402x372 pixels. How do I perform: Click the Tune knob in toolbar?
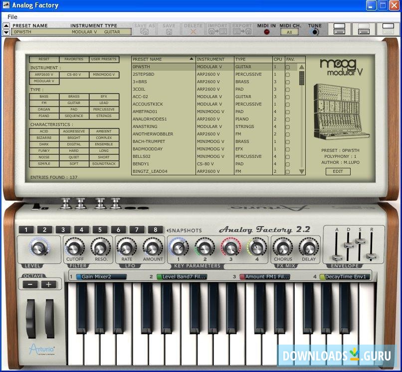pos(314,32)
